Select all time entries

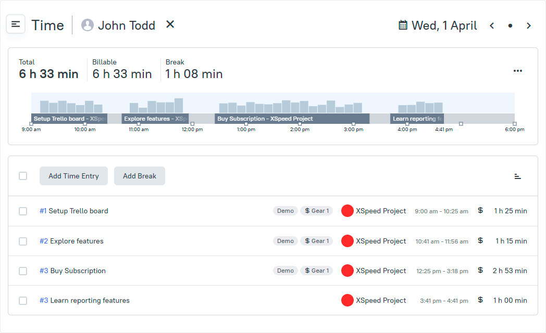(23, 176)
